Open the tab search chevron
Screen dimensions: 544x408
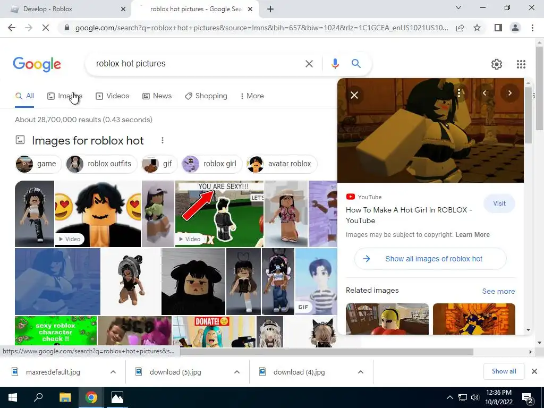pos(458,7)
